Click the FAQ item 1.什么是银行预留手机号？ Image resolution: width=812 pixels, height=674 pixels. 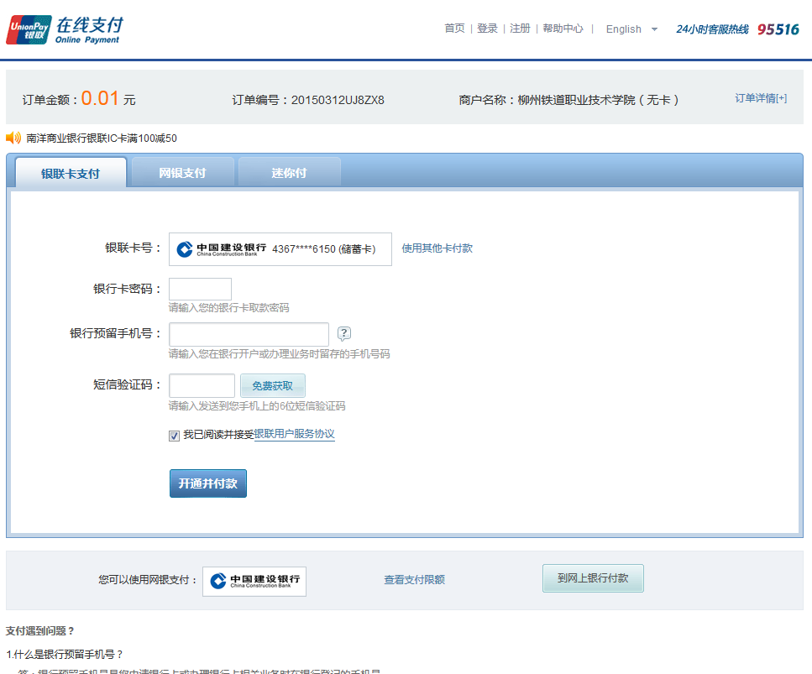[65, 655]
